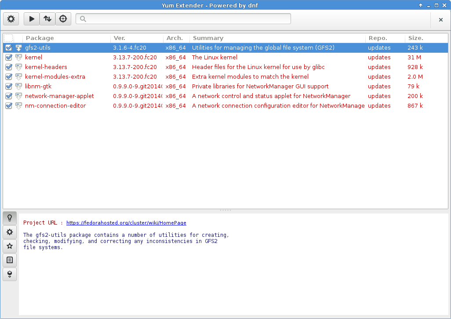This screenshot has width=451, height=319.
Task: Sort by the Arch. column header
Action: [x=177, y=38]
